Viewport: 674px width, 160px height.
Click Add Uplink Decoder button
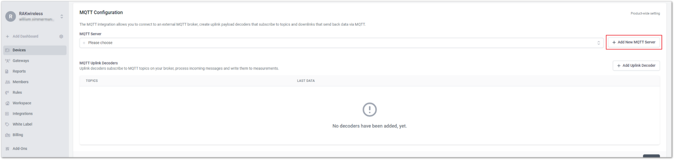tap(636, 66)
